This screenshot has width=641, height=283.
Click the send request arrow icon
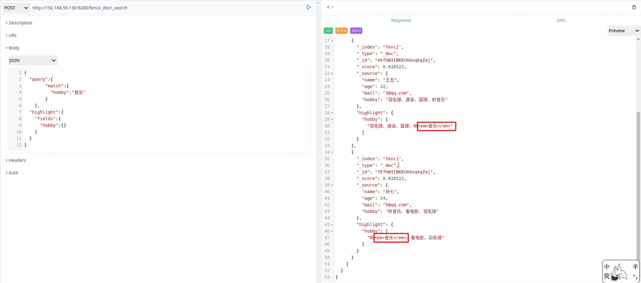tap(309, 7)
